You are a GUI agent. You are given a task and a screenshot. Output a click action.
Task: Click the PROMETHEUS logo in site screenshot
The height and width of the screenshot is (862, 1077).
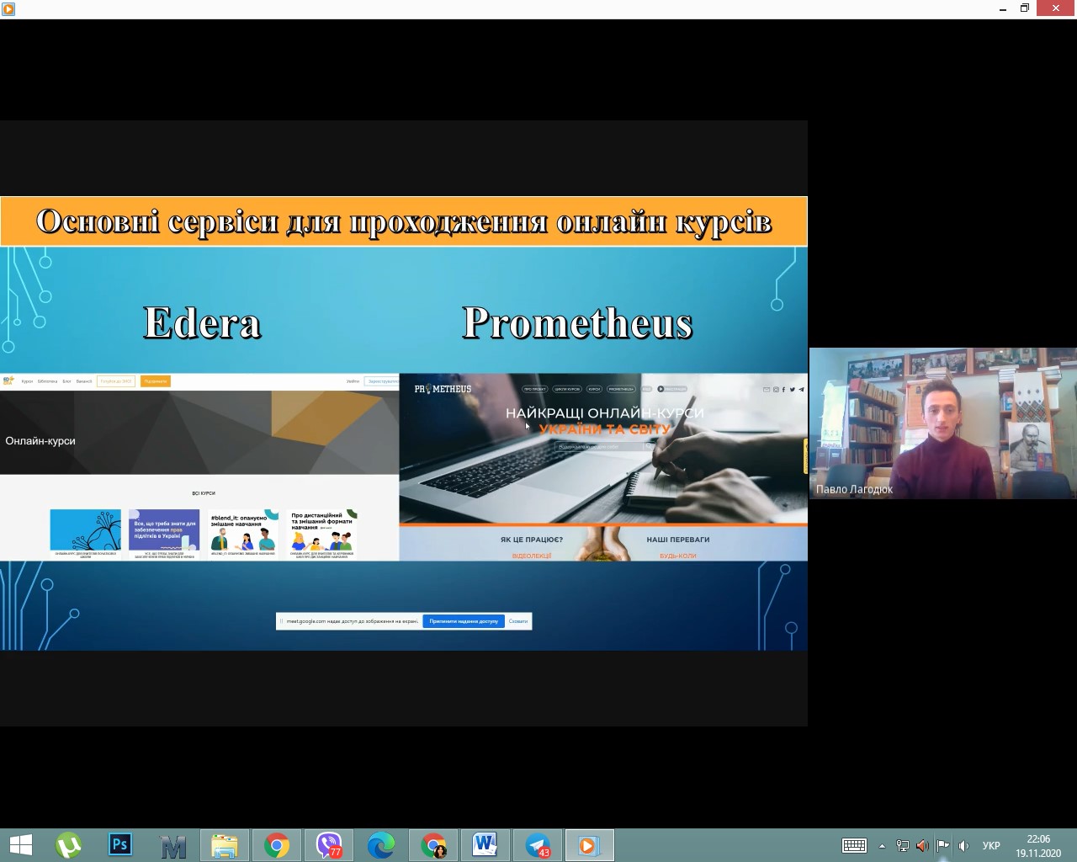(x=443, y=389)
